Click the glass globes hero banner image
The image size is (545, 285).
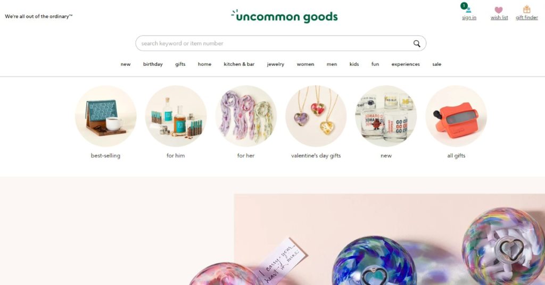pyautogui.click(x=389, y=239)
